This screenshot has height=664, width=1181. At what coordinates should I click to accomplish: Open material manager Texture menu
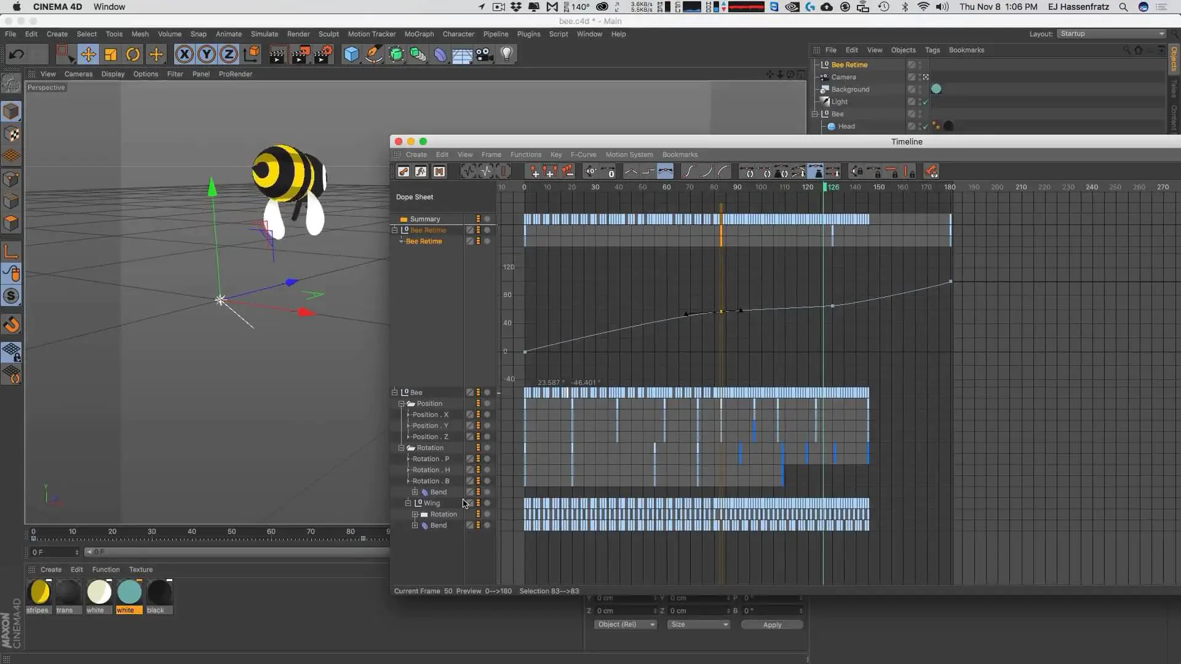[x=141, y=569]
